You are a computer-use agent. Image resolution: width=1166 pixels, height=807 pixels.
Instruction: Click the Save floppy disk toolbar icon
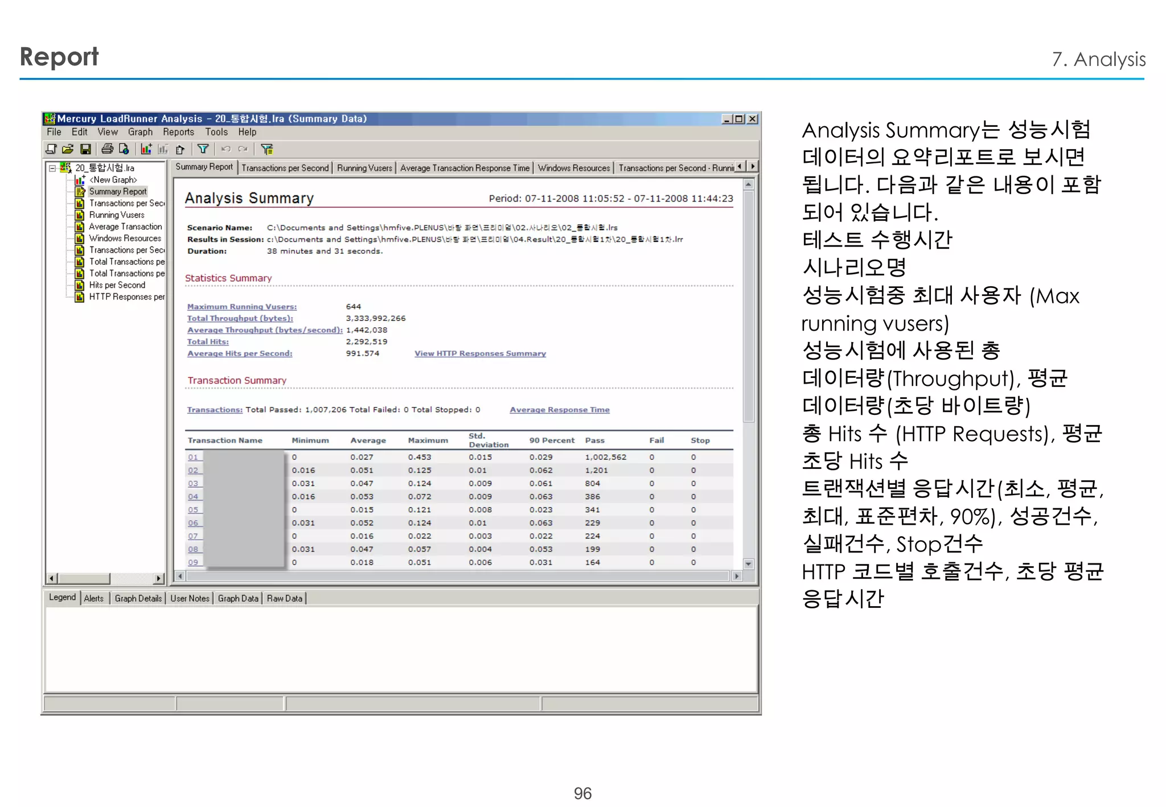coord(85,149)
